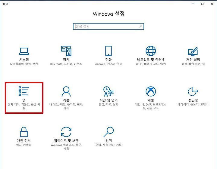Focus the 설정 찾기 search field
Viewport: 217px width, 169px height.
pyautogui.click(x=108, y=26)
